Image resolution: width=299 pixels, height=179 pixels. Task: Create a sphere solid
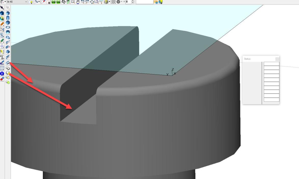8,23
